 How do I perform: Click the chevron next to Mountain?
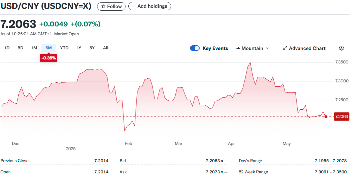tap(267, 48)
